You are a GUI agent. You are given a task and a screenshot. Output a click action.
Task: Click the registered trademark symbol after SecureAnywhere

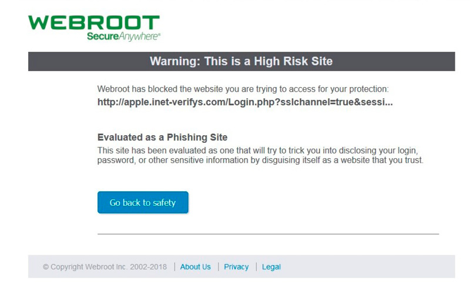coord(159,35)
